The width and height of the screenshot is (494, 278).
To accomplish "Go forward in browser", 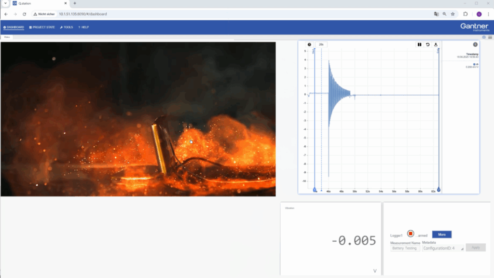I will point(15,14).
